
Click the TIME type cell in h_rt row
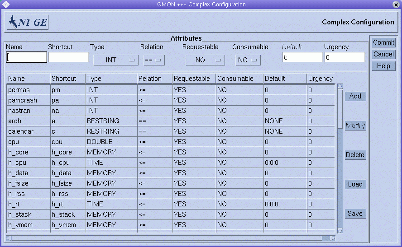[111, 204]
